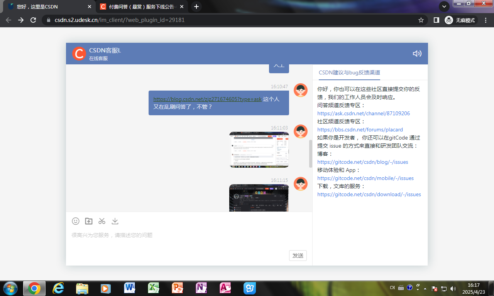
Task: Open dark screenshot thumbnail sent at 16:11:15
Action: tap(259, 198)
